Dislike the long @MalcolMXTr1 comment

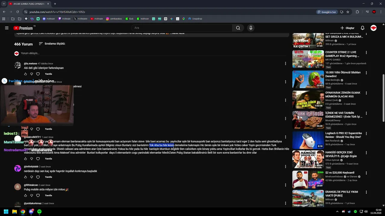[x=32, y=159]
